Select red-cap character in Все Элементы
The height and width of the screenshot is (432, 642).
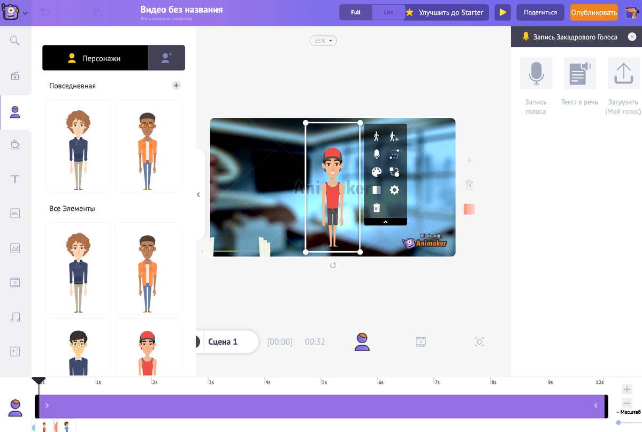pos(147,348)
